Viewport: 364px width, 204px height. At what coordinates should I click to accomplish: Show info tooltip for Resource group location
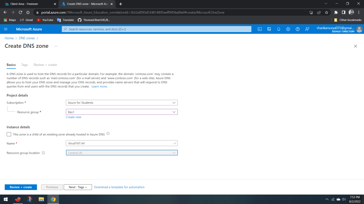click(43, 153)
